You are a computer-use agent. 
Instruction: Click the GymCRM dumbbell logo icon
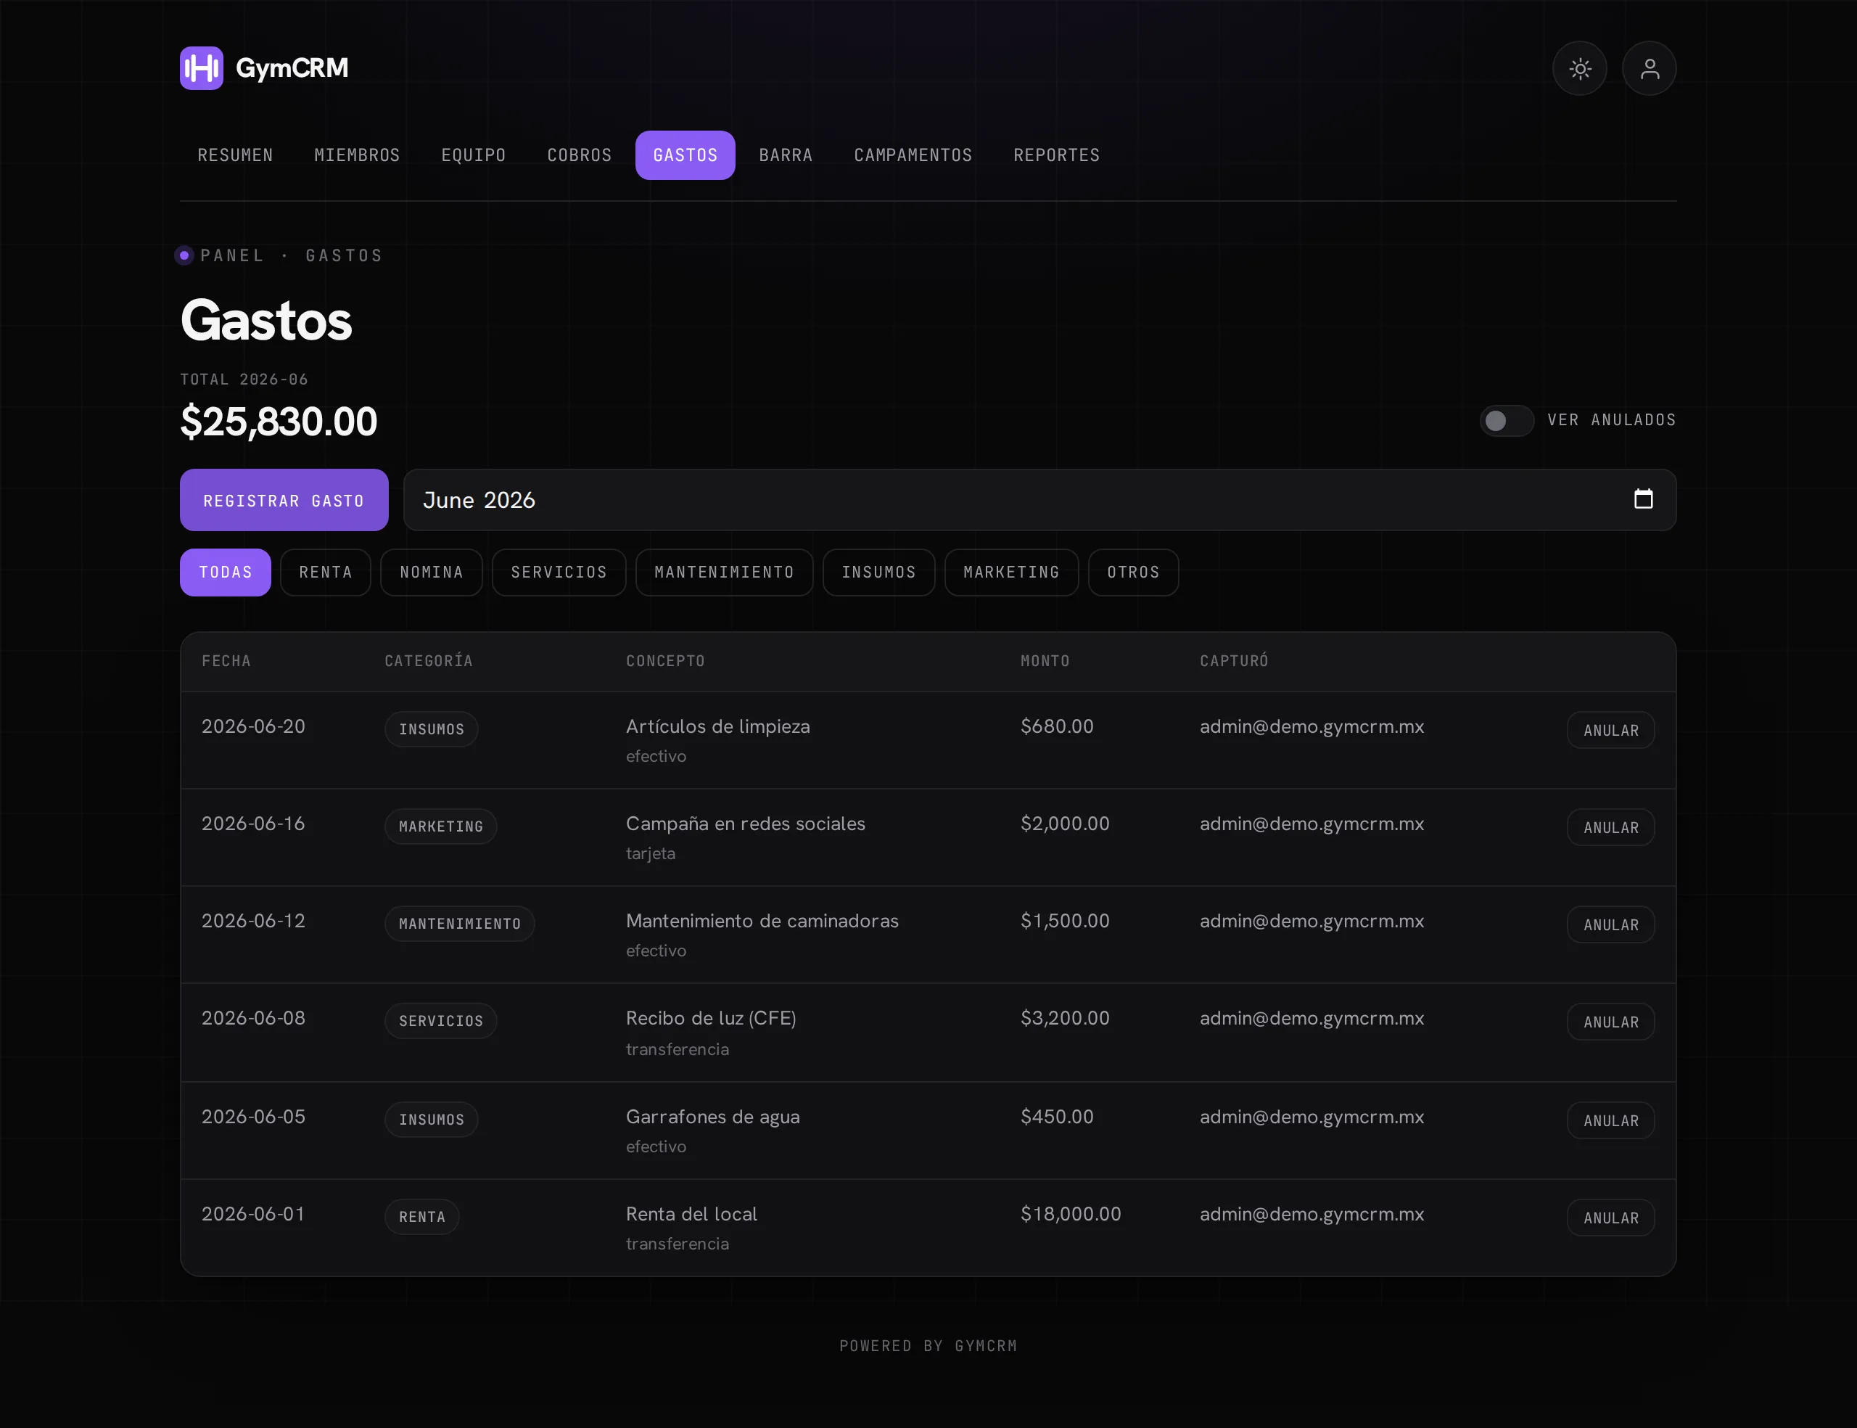(x=202, y=68)
